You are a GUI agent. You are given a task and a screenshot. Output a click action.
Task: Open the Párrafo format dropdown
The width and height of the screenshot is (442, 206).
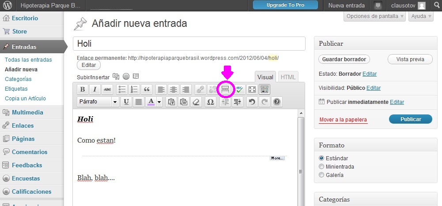click(98, 102)
